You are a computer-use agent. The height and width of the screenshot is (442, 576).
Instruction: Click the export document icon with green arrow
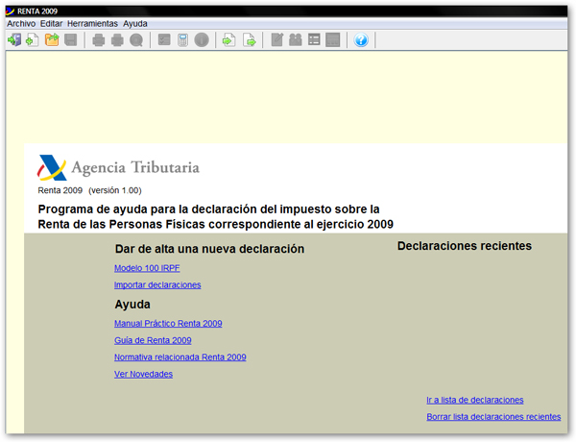250,39
